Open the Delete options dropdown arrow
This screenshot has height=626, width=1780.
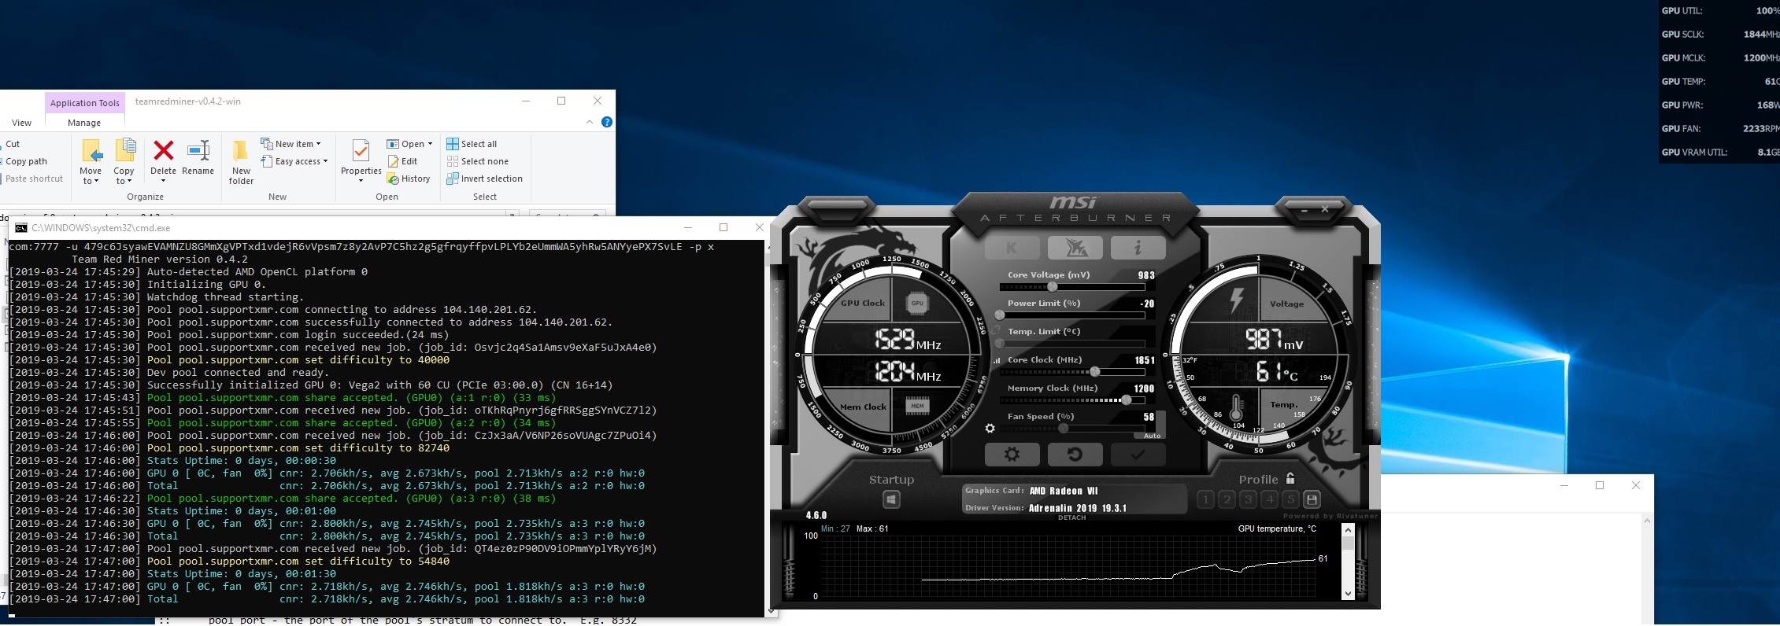coord(164,181)
